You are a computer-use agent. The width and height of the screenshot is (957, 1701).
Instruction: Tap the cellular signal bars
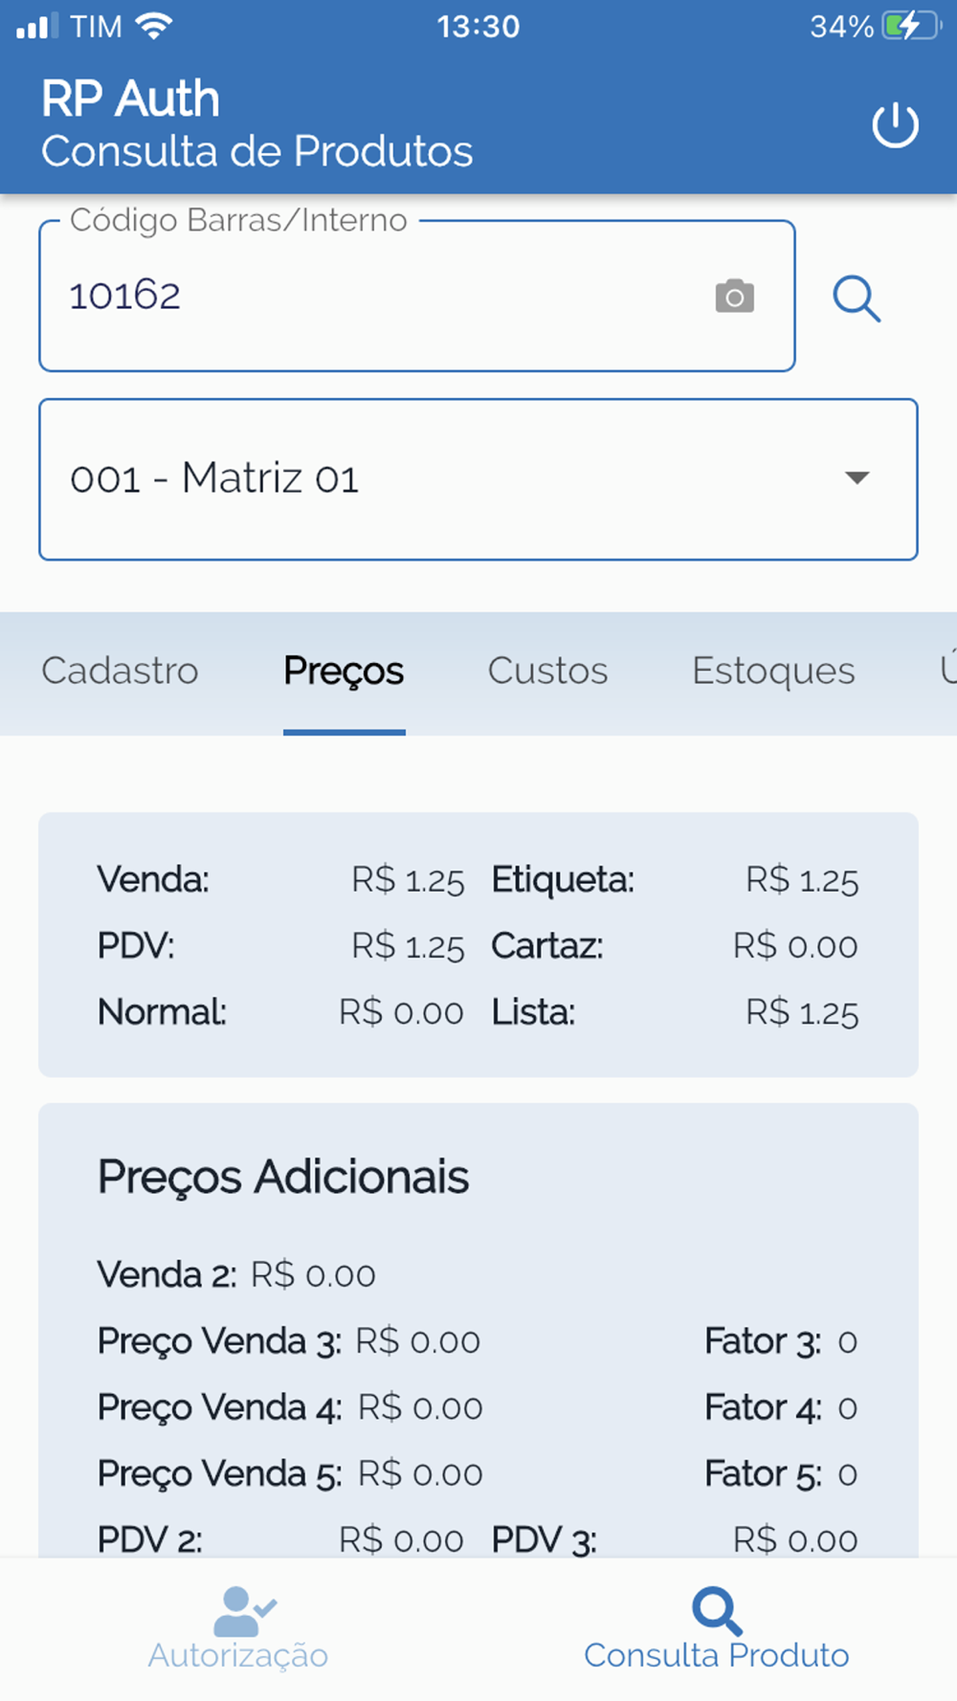[37, 26]
